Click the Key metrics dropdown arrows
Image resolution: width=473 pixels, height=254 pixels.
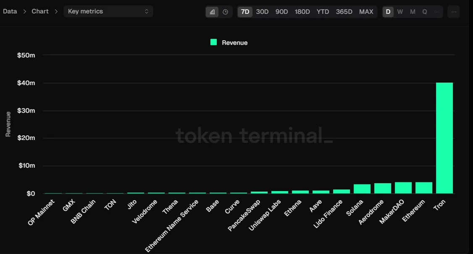(x=147, y=11)
